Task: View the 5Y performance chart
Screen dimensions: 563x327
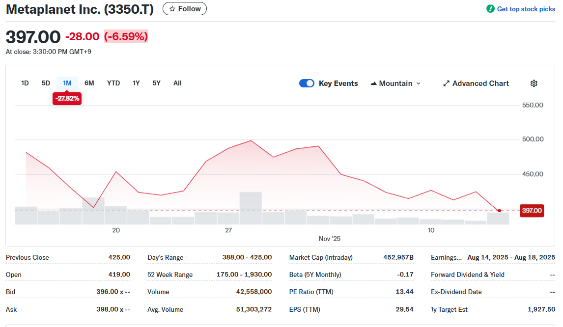Action: (156, 83)
